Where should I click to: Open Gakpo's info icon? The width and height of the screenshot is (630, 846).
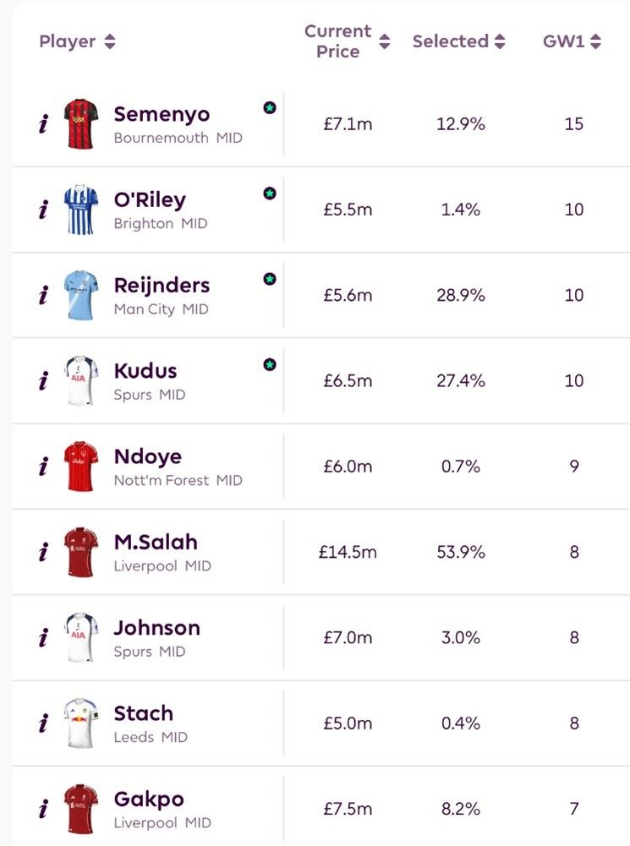pos(43,809)
